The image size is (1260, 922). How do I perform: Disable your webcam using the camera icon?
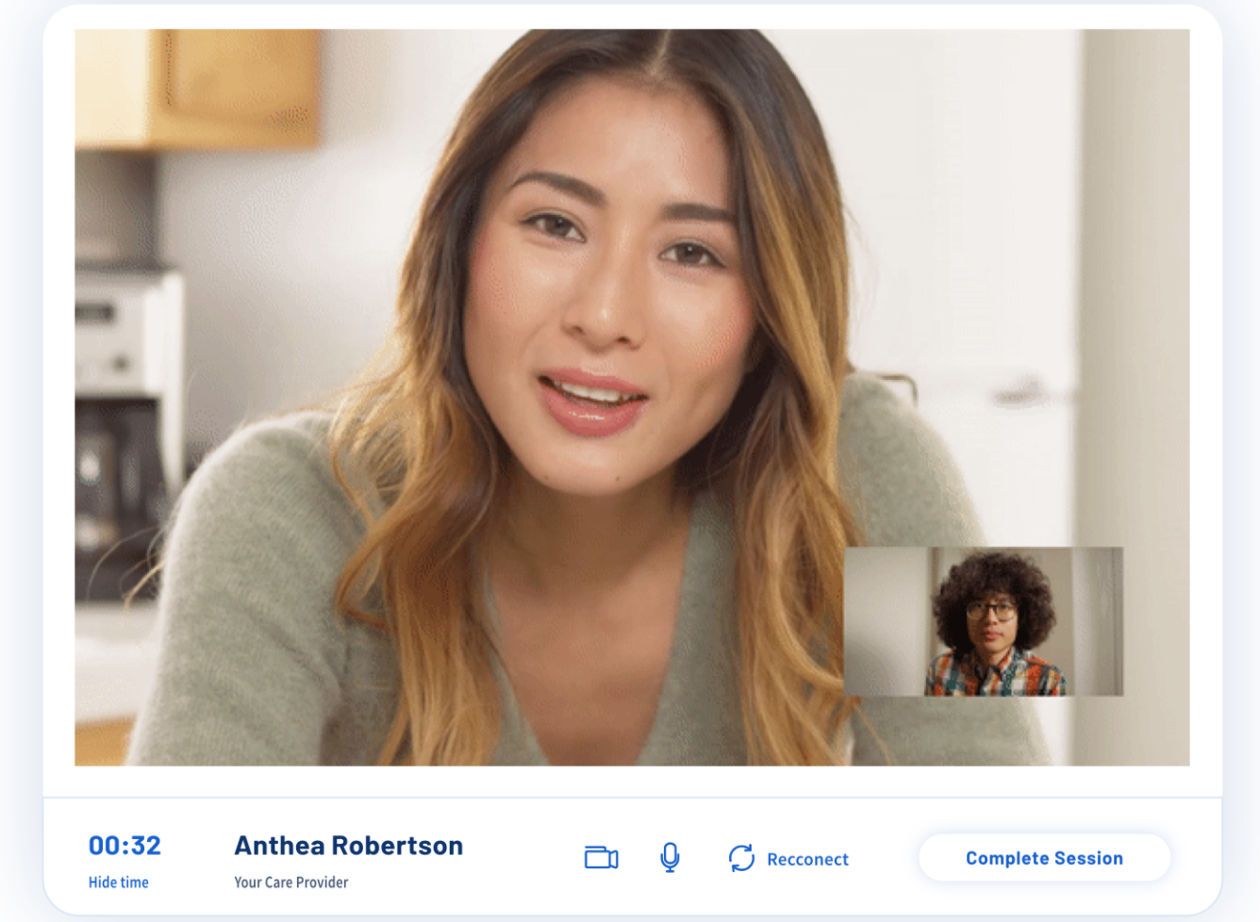tap(601, 858)
